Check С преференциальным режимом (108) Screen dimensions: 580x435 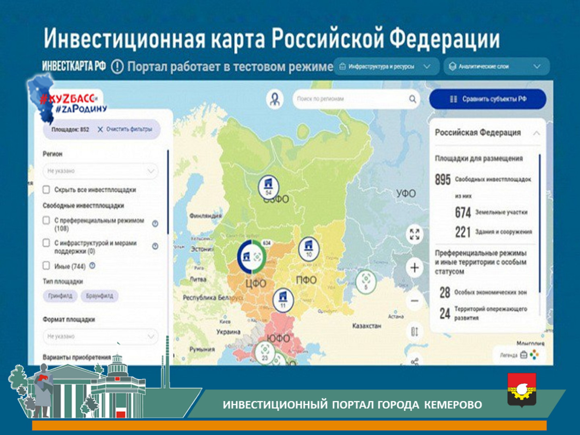(x=46, y=220)
